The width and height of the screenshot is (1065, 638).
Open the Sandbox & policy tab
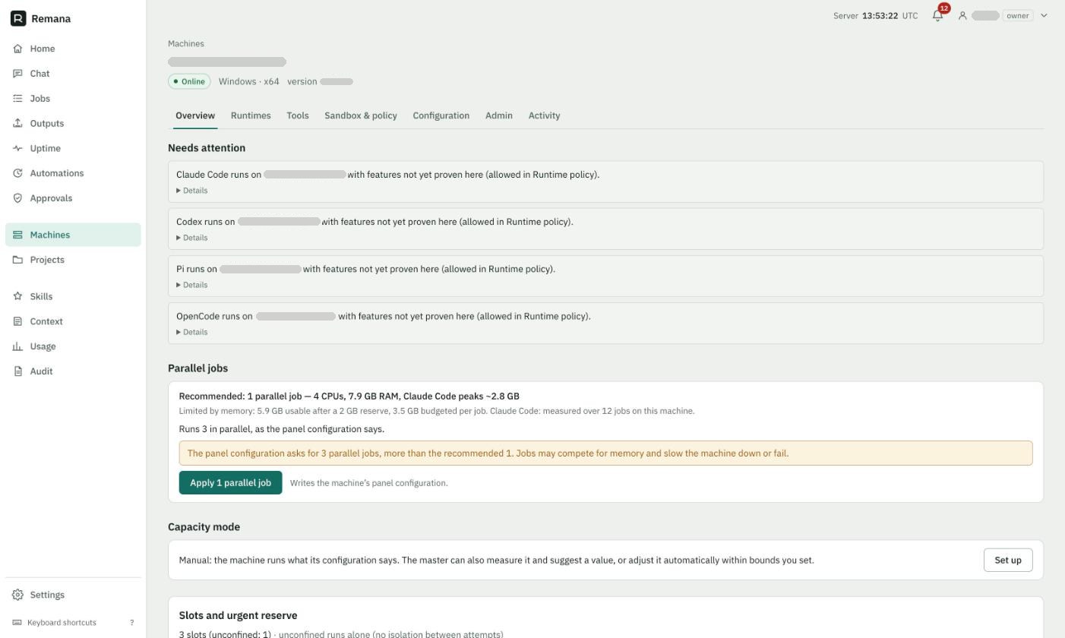(x=361, y=115)
